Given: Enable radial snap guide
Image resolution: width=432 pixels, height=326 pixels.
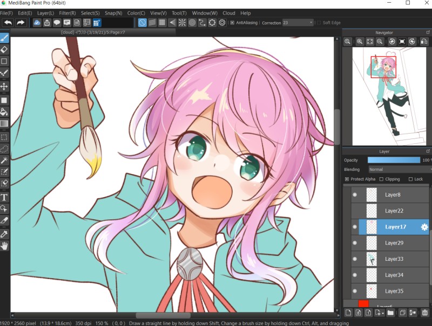Looking at the screenshot, I should 182,23.
